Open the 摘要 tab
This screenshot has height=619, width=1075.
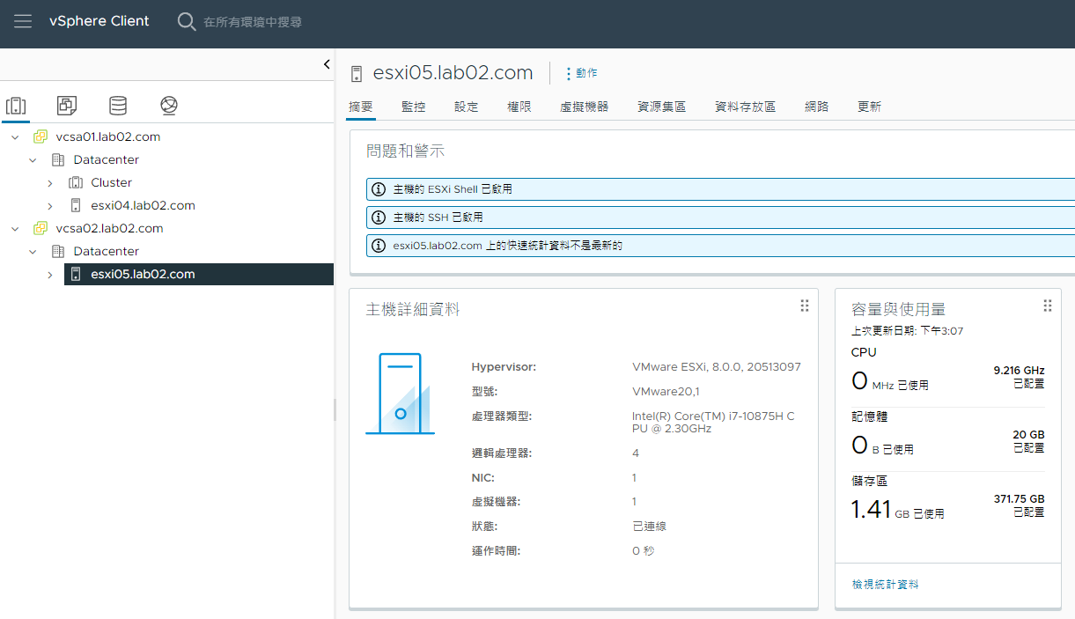(361, 107)
